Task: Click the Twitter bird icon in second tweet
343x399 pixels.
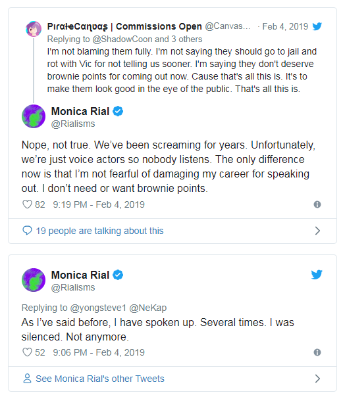Action: (317, 275)
